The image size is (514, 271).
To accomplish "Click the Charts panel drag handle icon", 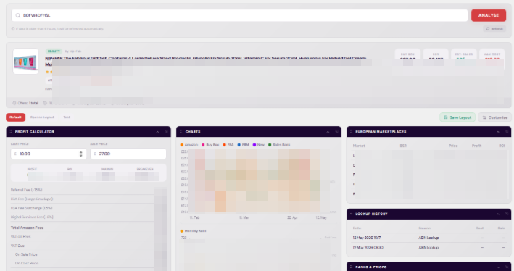I will (181, 131).
